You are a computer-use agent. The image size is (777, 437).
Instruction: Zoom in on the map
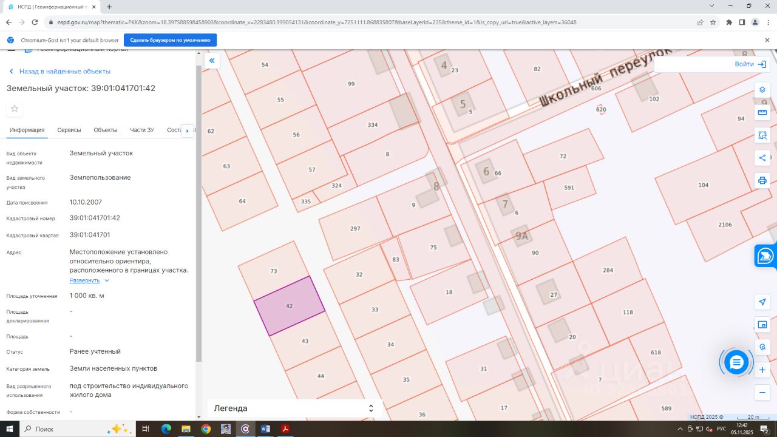[762, 370]
